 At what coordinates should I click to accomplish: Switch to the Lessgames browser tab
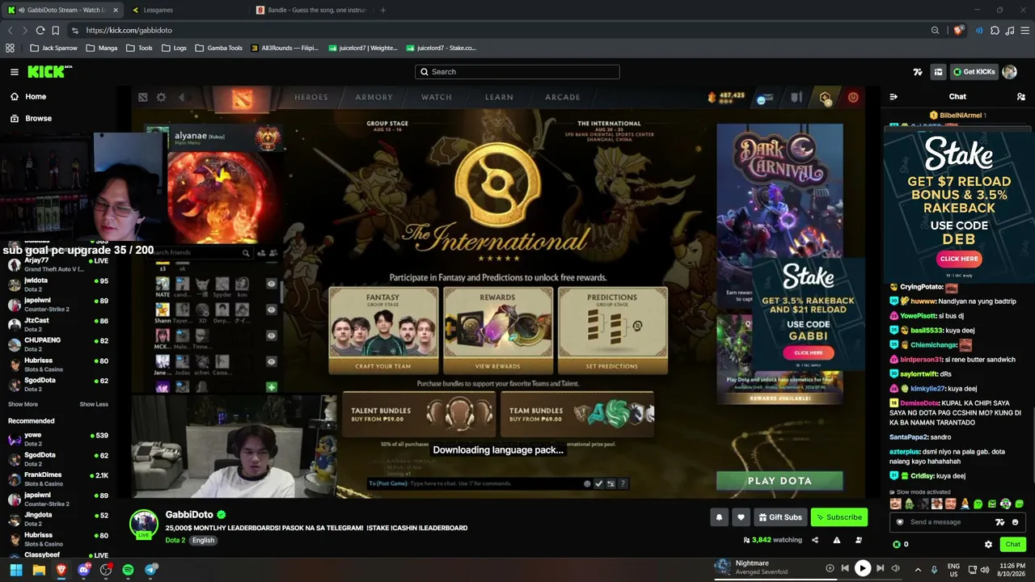click(x=188, y=10)
